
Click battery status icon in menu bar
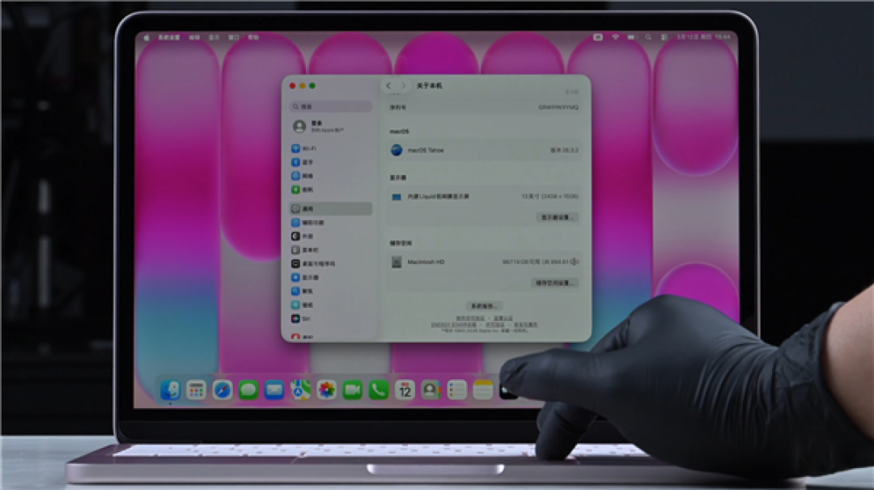631,36
